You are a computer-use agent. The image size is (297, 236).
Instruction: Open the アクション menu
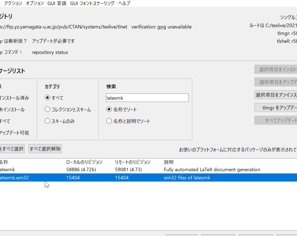[13, 3]
